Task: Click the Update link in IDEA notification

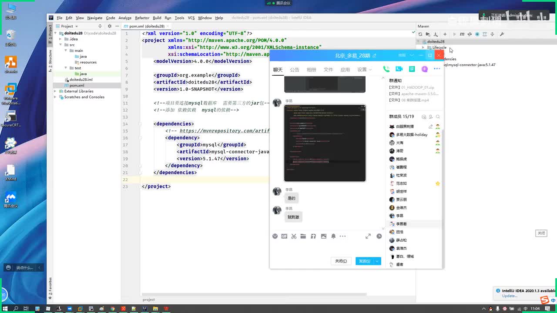Action: 510,296
